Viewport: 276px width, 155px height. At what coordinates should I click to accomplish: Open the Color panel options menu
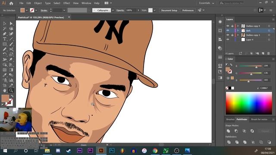tap(273, 59)
